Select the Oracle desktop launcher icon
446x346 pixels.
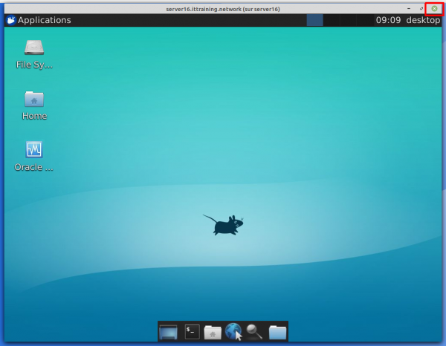[34, 156]
